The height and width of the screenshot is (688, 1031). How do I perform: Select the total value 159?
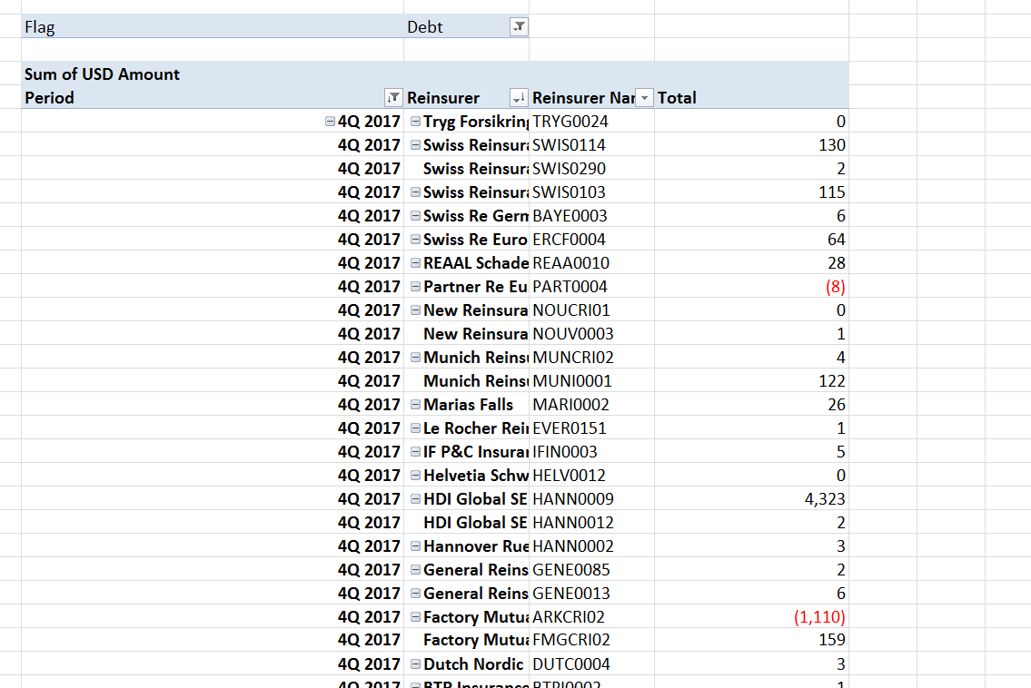coord(751,640)
